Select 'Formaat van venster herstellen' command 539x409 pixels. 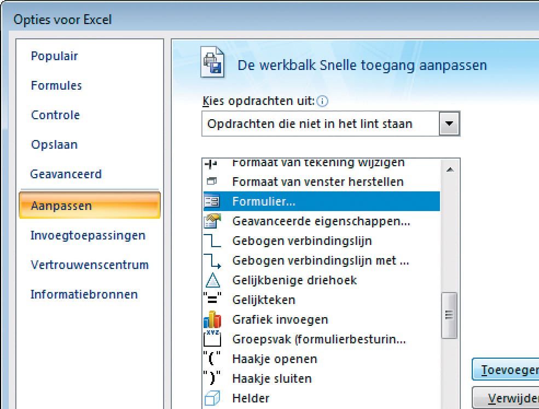pyautogui.click(x=322, y=182)
